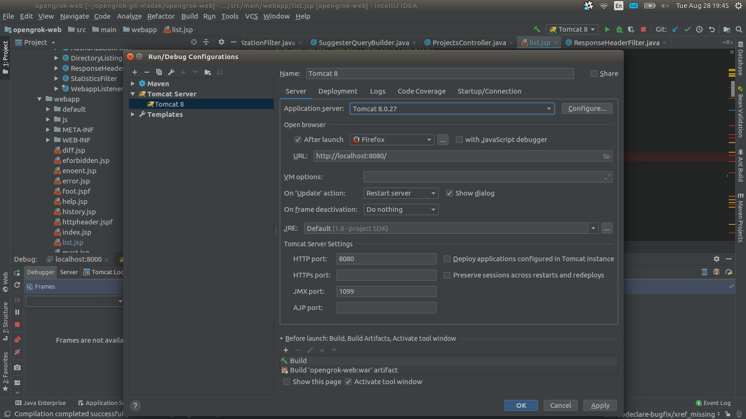Switch to the Logs tab
The image size is (746, 419).
(378, 91)
